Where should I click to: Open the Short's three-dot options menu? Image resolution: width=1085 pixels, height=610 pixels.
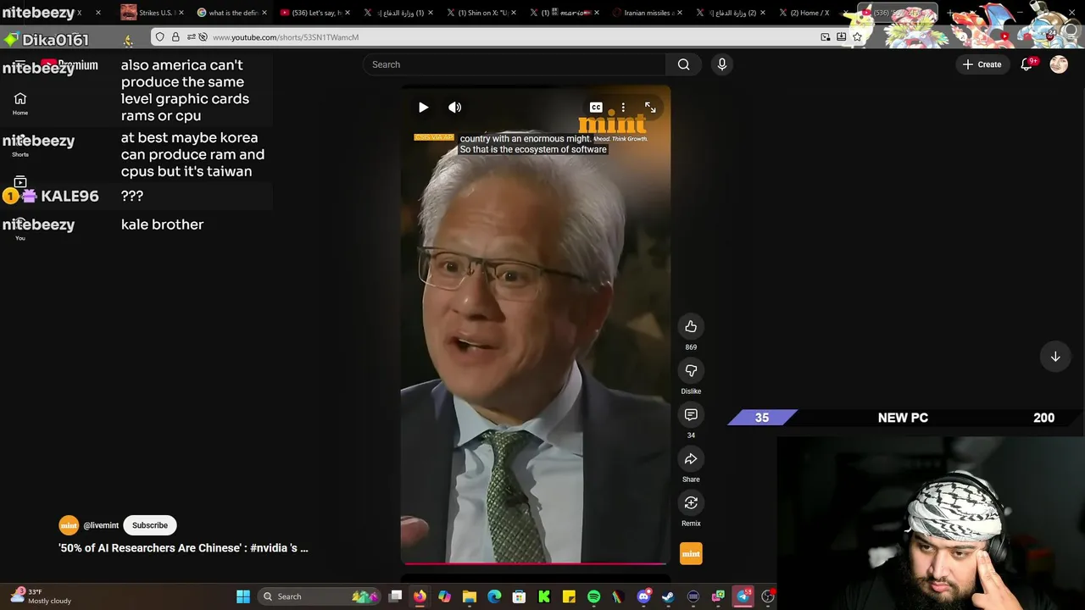(x=623, y=108)
